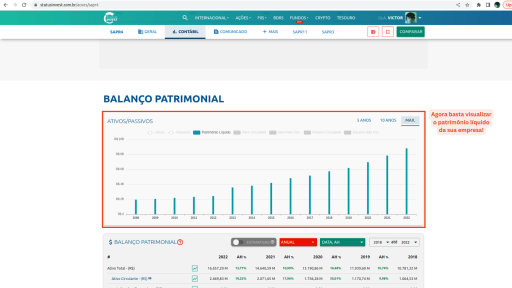The image size is (512, 288).
Task: Open chart for Ativo Total row
Action: 195,268
